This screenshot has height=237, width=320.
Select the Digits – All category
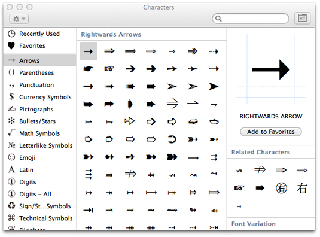[39, 194]
